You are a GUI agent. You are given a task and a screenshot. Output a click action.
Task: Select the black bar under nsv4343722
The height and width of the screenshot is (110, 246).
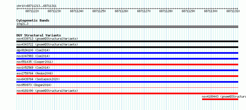click(127, 47)
